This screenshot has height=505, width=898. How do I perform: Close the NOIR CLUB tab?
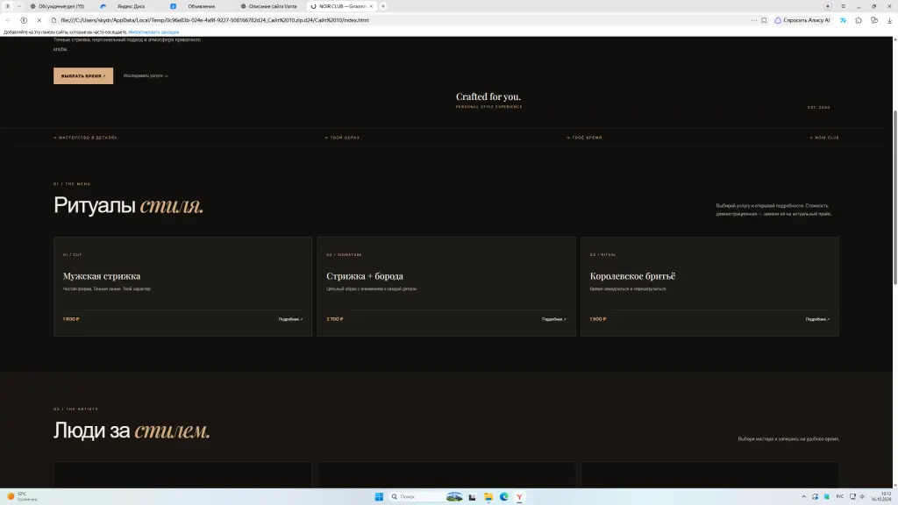(371, 6)
